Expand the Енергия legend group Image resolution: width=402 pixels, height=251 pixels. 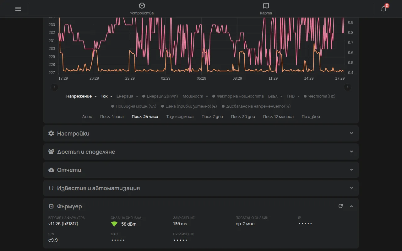[127, 96]
